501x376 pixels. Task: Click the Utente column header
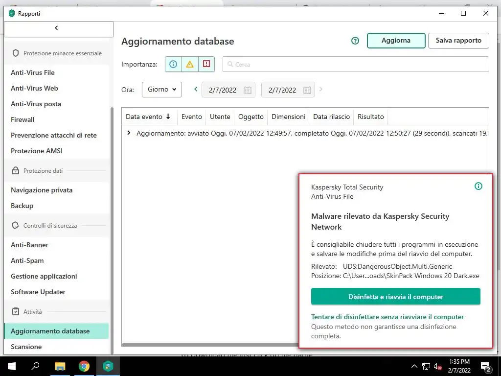(x=220, y=117)
